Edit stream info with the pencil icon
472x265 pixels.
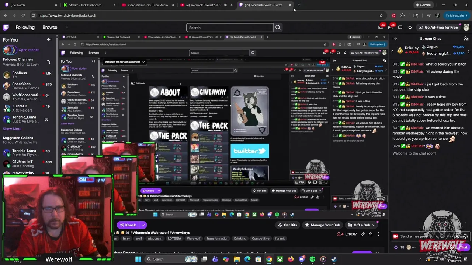363,234
